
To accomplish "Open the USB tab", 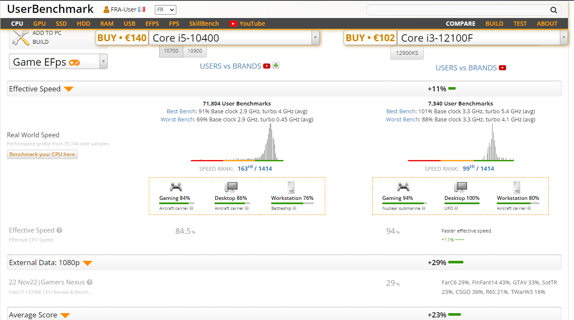I will pyautogui.click(x=130, y=24).
